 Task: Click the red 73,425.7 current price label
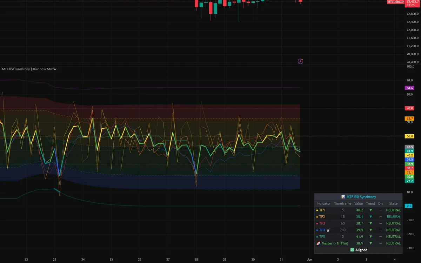[x=413, y=2]
